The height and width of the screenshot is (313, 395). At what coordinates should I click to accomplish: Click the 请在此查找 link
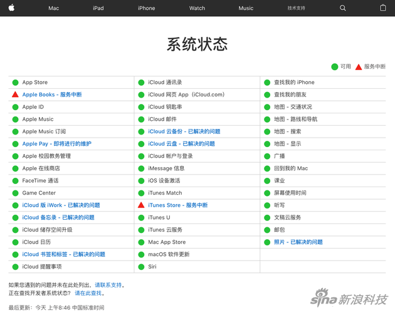point(88,293)
